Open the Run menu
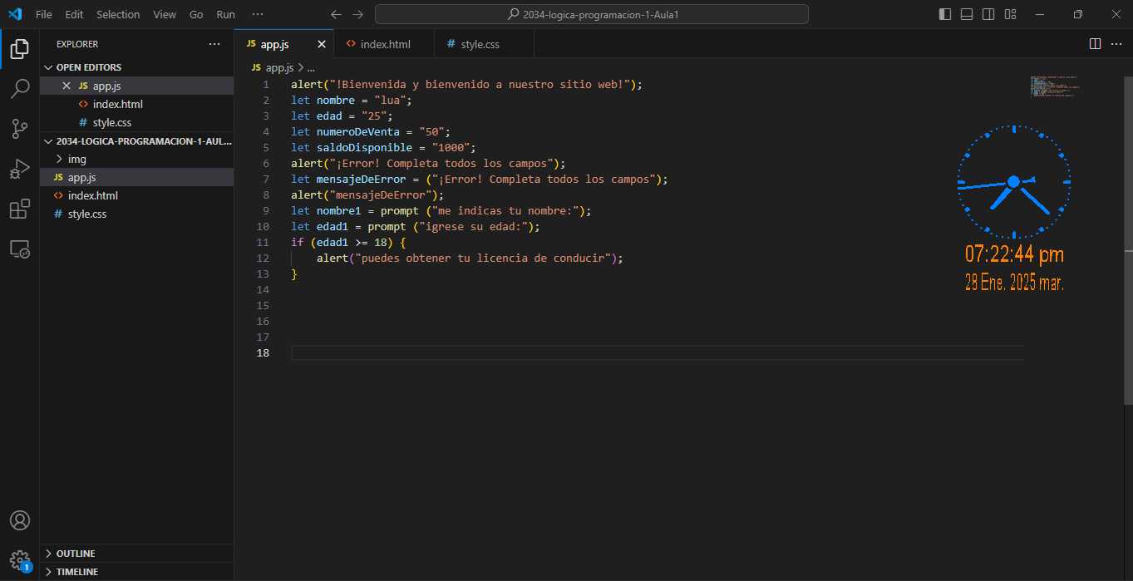 (225, 14)
